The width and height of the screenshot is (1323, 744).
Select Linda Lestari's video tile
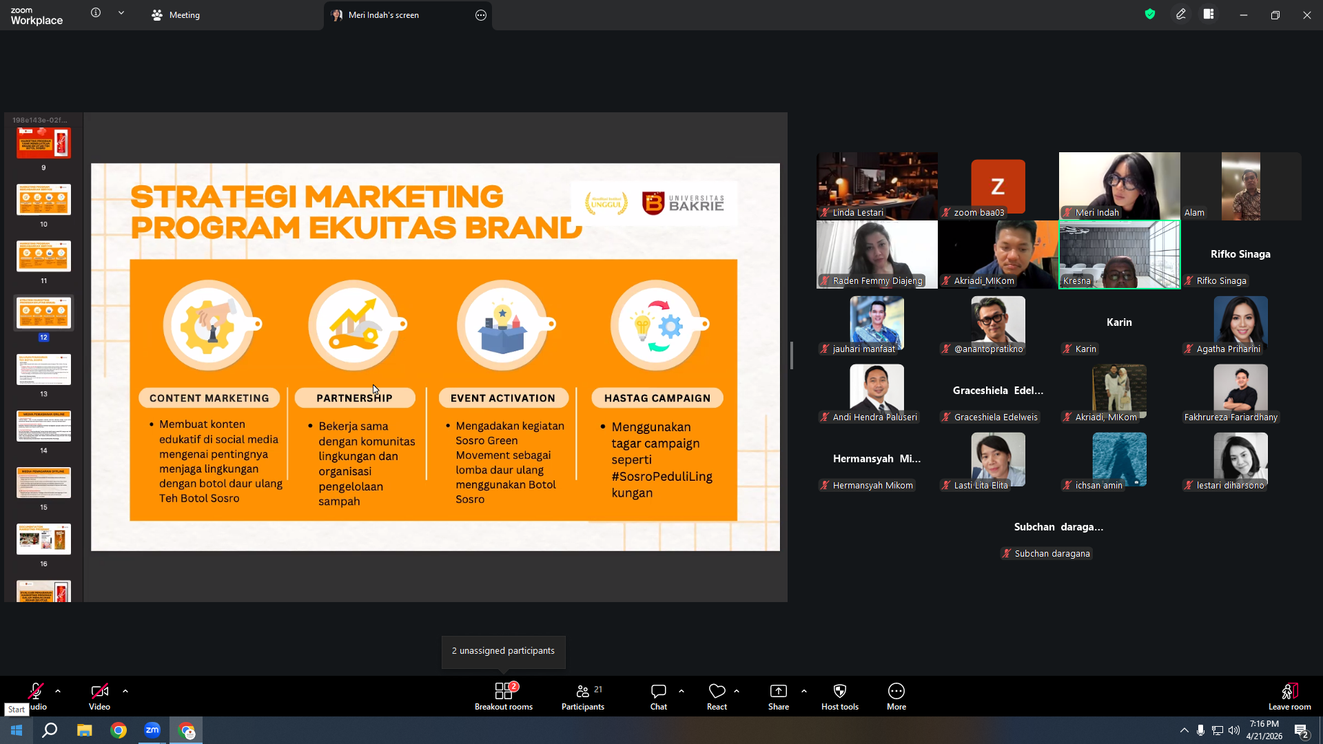pyautogui.click(x=877, y=186)
